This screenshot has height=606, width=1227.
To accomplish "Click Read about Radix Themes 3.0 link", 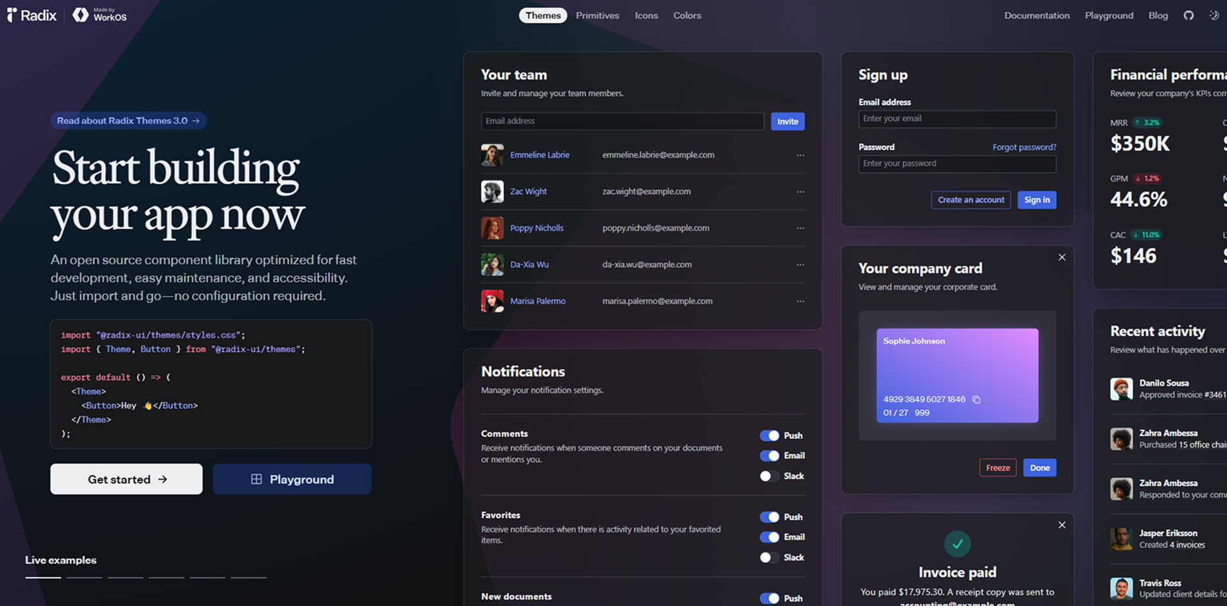I will tap(128, 121).
